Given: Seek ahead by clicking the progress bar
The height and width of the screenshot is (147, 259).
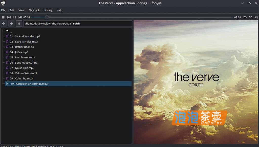Looking at the screenshot, I should (x=126, y=17).
